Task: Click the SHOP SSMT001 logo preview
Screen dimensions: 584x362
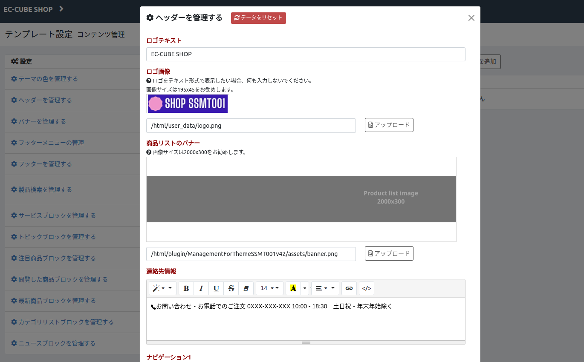Action: tap(188, 103)
